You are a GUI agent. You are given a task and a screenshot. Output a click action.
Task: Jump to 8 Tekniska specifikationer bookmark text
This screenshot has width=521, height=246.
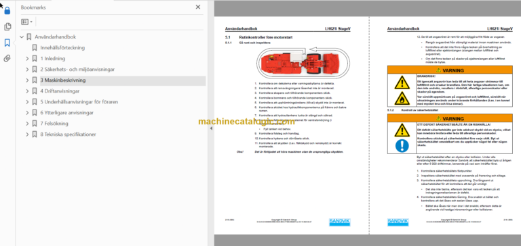coord(68,134)
